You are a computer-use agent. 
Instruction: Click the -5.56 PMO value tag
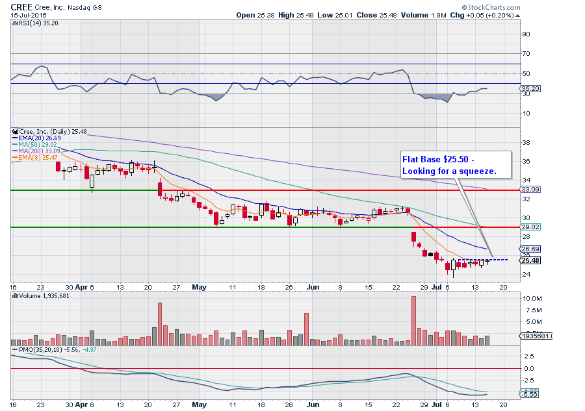point(530,394)
